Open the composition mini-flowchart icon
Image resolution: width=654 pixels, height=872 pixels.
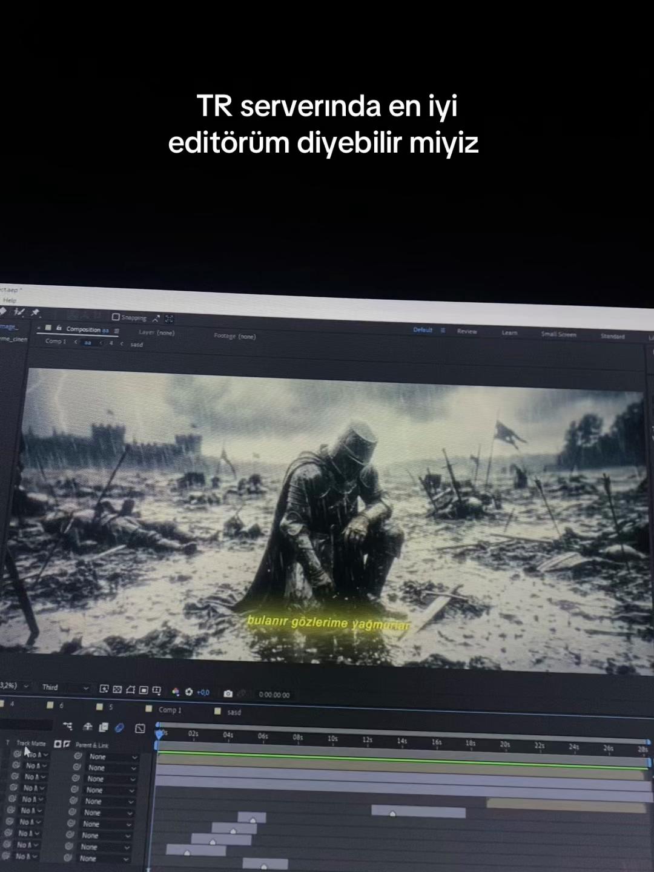point(67,726)
